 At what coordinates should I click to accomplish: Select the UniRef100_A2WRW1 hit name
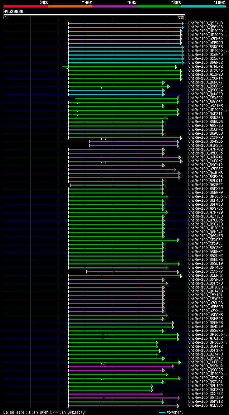(205, 157)
